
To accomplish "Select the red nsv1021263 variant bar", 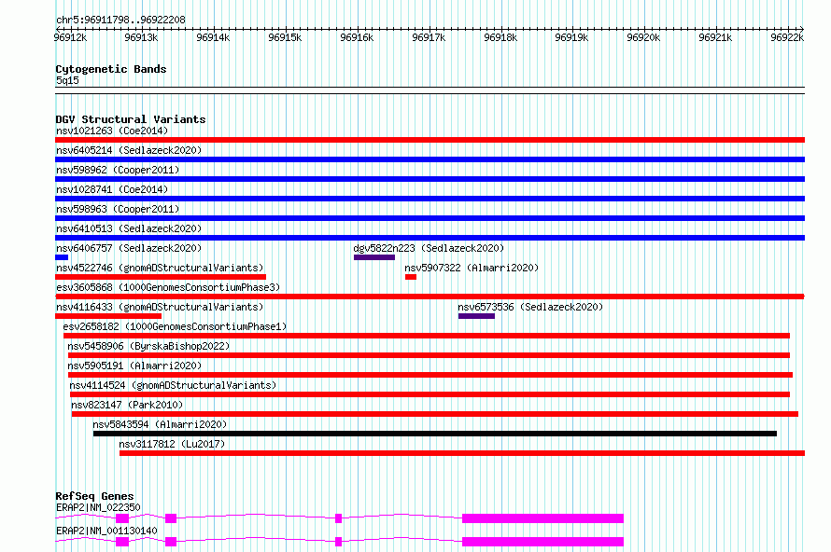I will click(430, 140).
